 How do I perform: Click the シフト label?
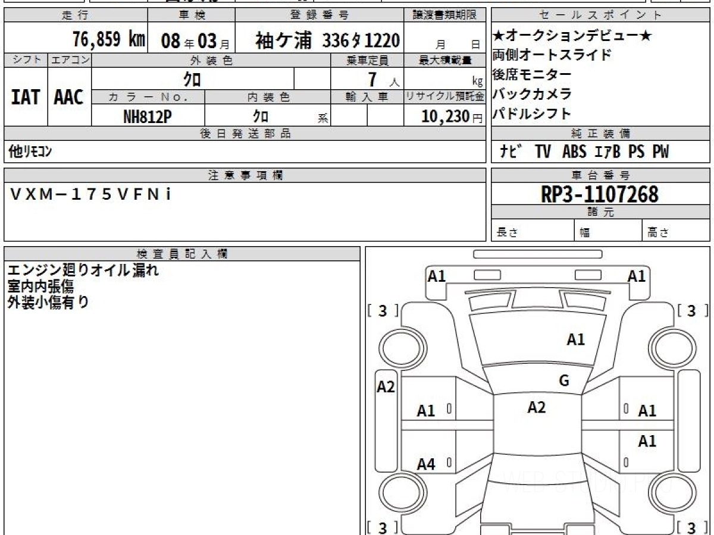(x=26, y=59)
